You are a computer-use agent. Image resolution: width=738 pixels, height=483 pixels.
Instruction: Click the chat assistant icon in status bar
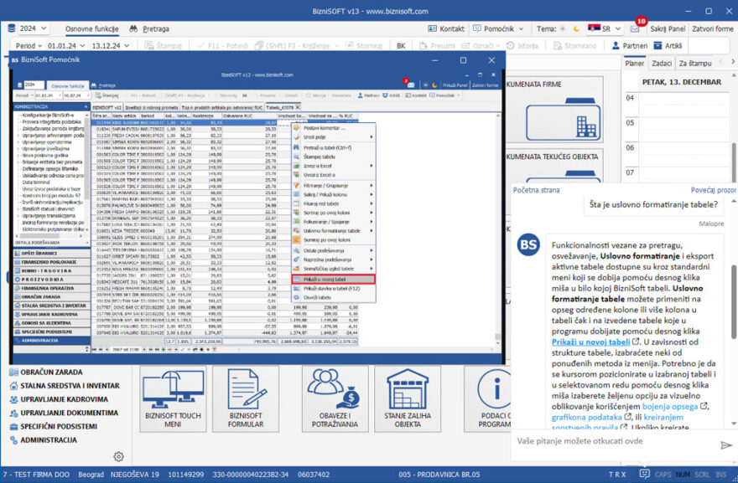click(644, 474)
